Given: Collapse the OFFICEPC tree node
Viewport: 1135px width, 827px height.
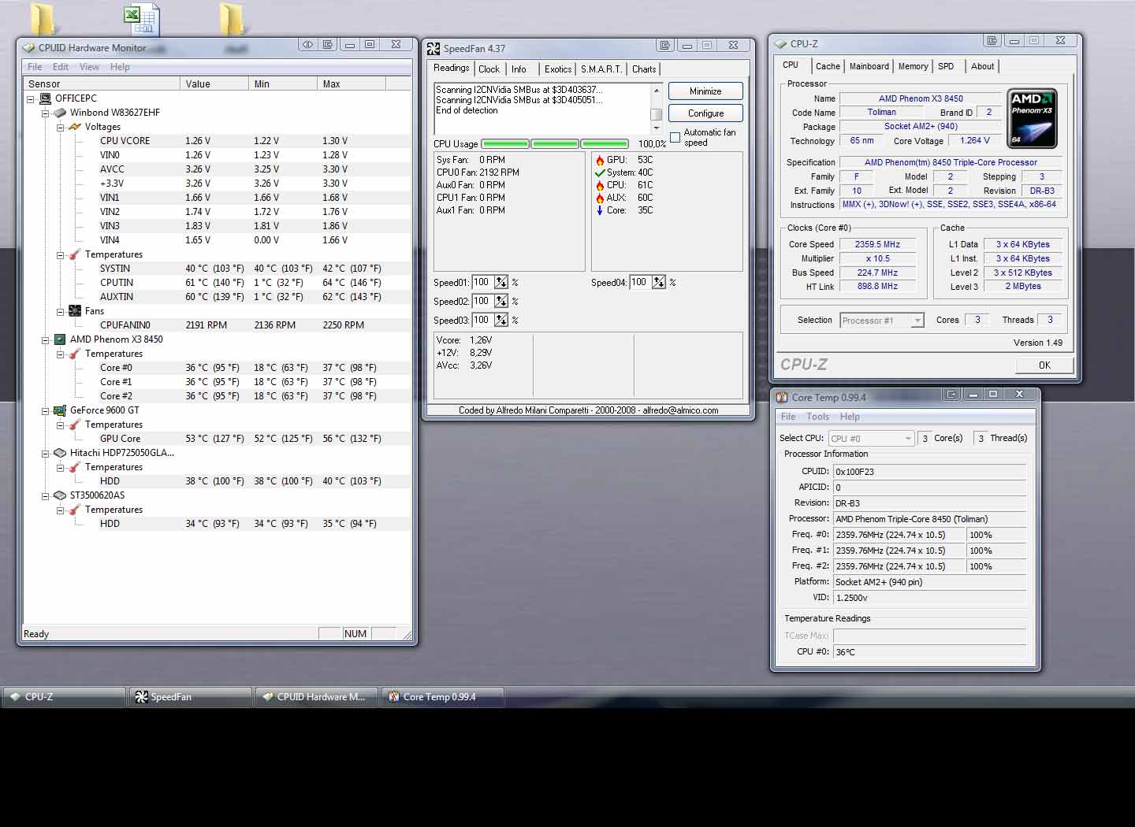Looking at the screenshot, I should point(31,99).
